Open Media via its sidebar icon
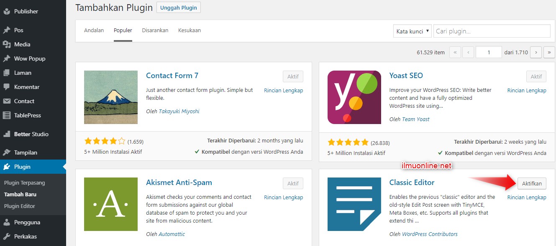The image size is (556, 246). [7, 44]
